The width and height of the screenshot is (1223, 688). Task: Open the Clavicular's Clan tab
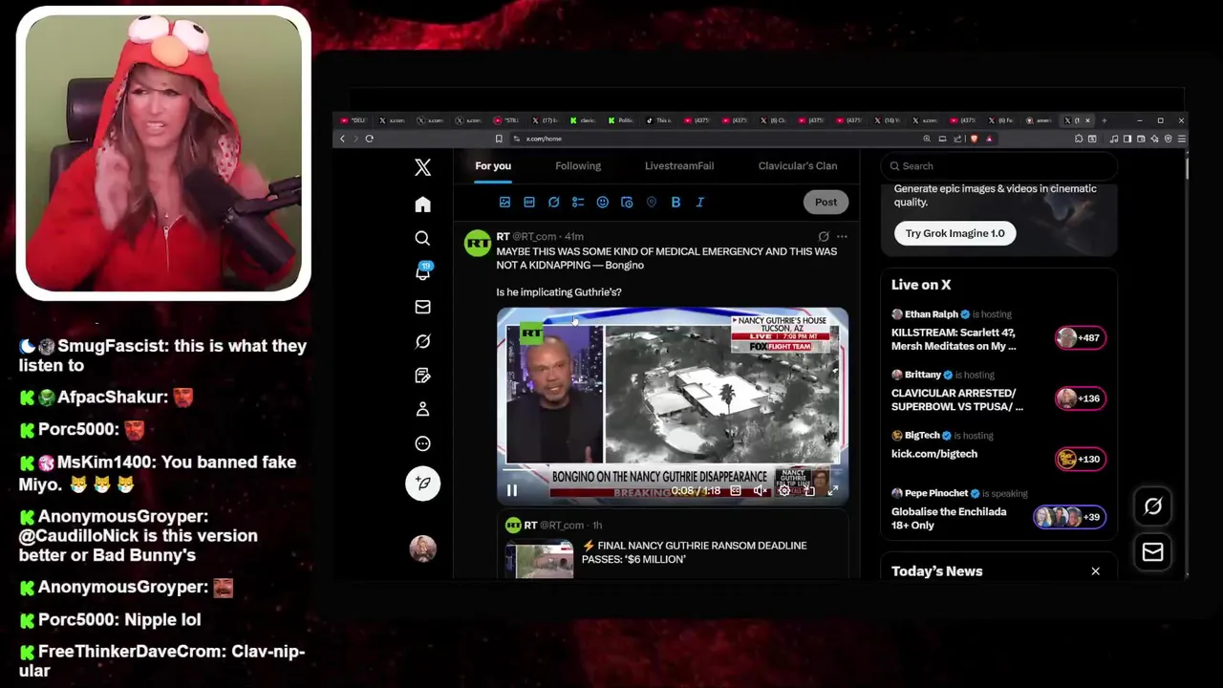tap(798, 166)
